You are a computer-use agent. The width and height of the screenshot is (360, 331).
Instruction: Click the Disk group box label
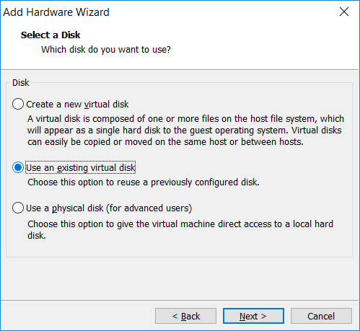click(x=21, y=83)
